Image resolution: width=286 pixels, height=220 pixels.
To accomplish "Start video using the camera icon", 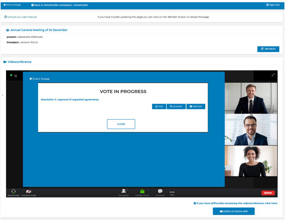I will [29, 191].
